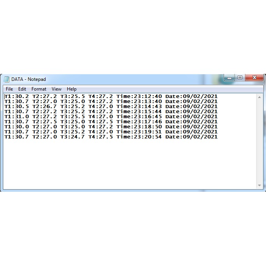The width and height of the screenshot is (266, 266).
Task: Click the line with Time:23:20:54
Action: [111, 137]
